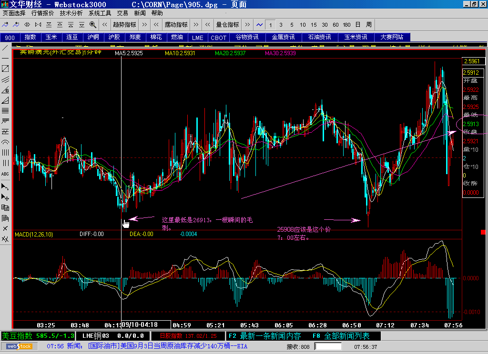
Task: Click the blue zigzag line chart icon
Action: coord(260,25)
